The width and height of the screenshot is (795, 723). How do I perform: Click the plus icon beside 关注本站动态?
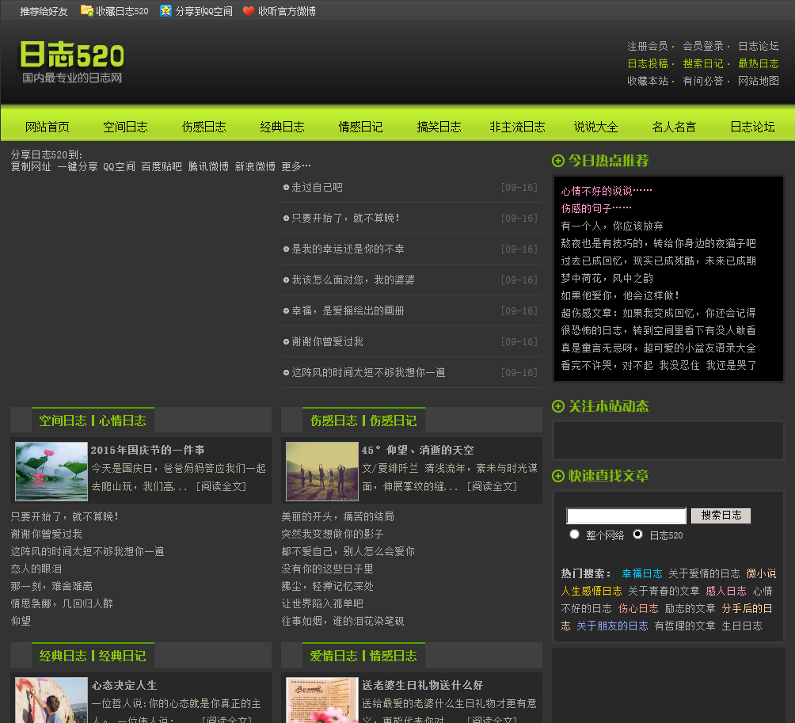(x=557, y=406)
